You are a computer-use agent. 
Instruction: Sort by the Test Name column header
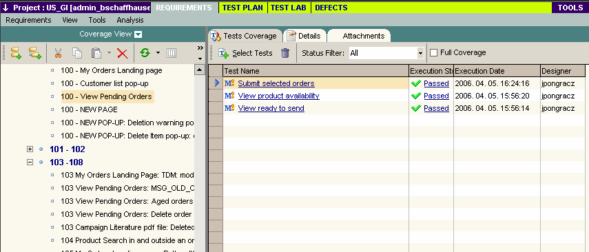316,71
